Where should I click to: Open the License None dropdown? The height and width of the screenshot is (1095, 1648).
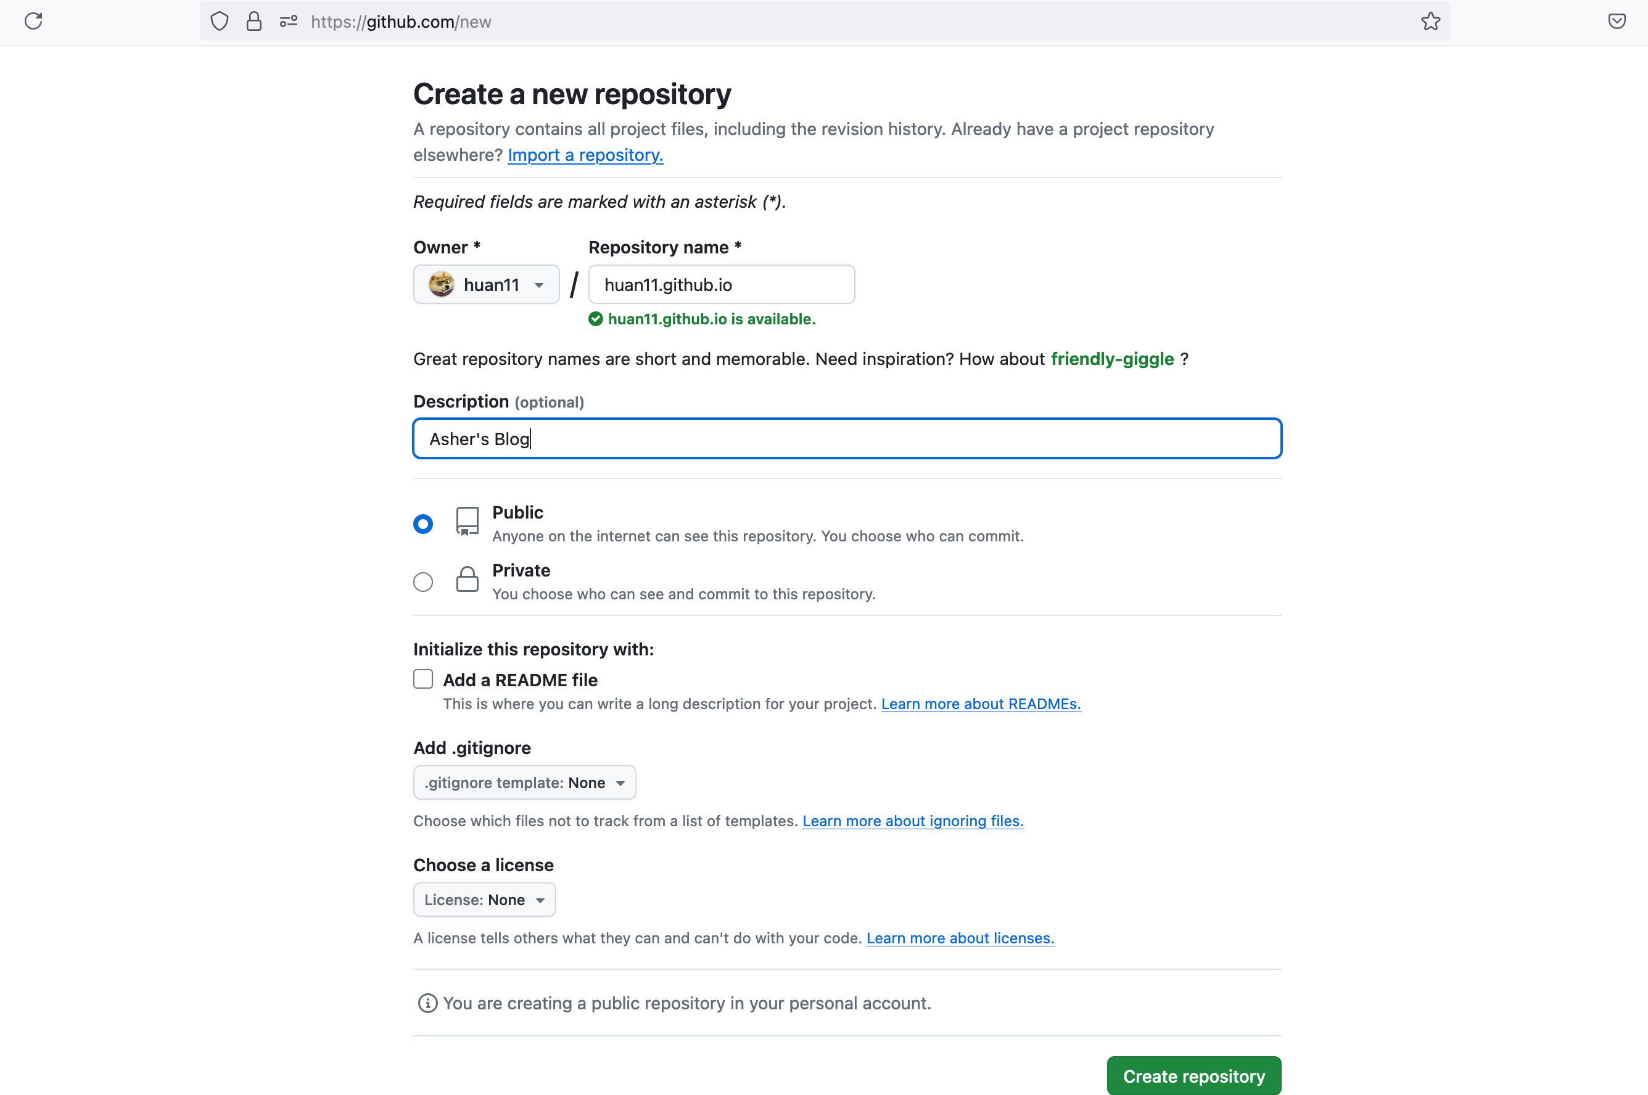tap(484, 900)
